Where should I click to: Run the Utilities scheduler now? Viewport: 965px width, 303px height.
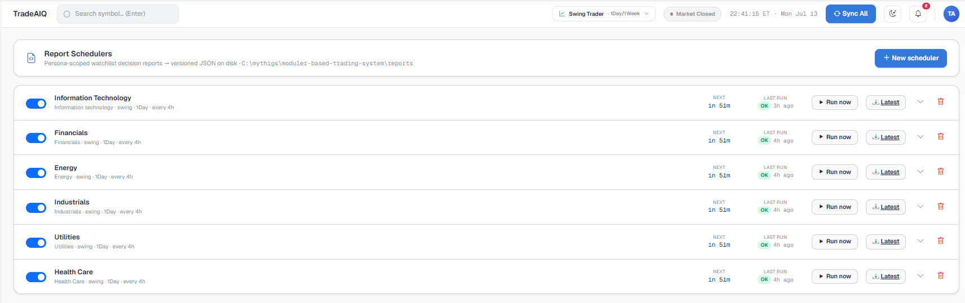tap(835, 242)
